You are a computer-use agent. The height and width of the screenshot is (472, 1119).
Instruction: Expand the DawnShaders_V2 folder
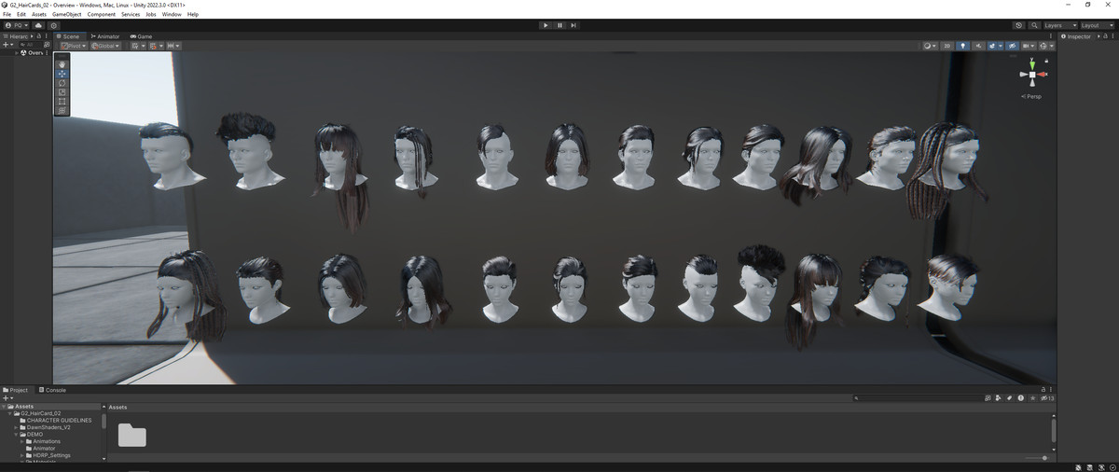coord(17,427)
